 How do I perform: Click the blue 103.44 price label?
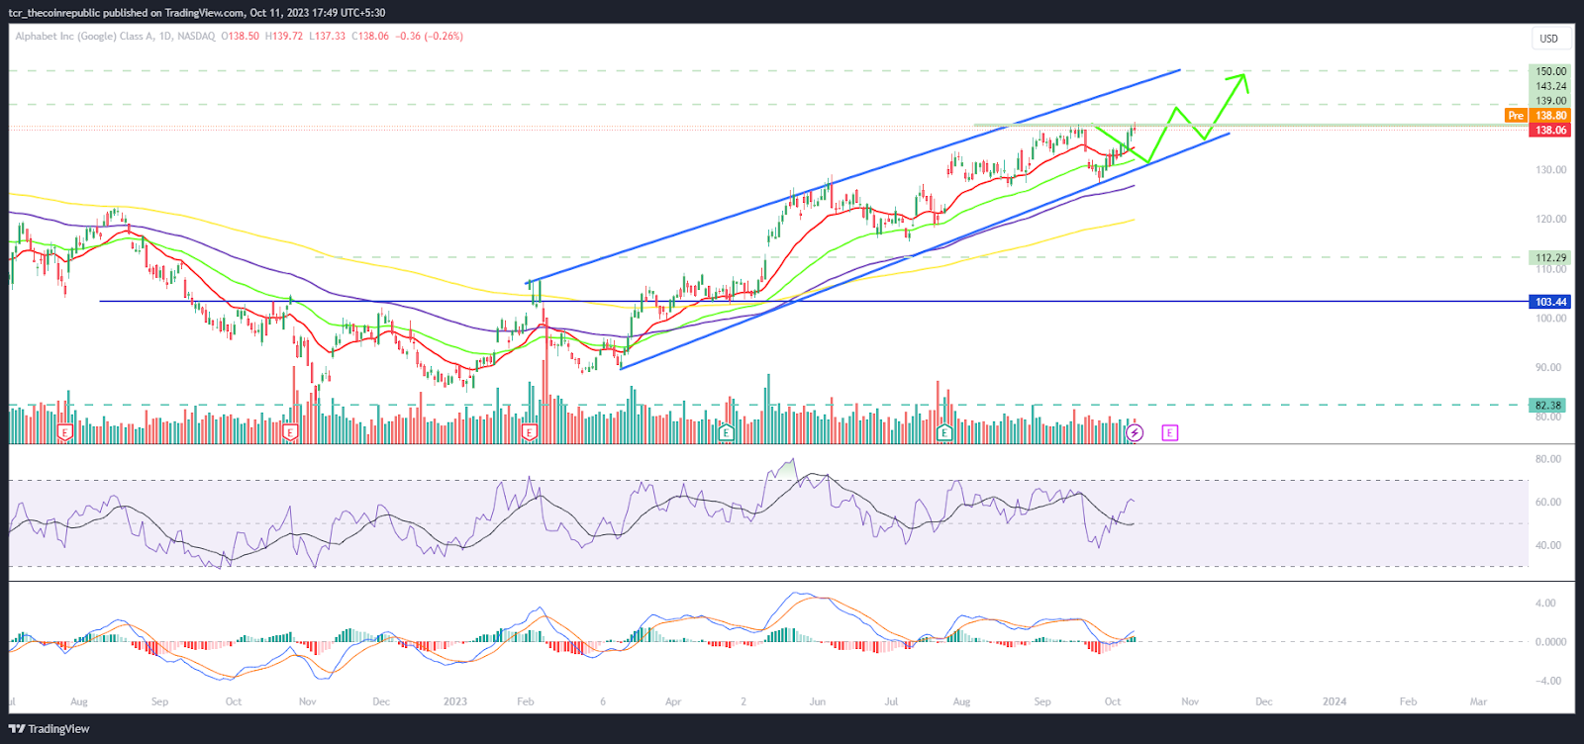1550,302
